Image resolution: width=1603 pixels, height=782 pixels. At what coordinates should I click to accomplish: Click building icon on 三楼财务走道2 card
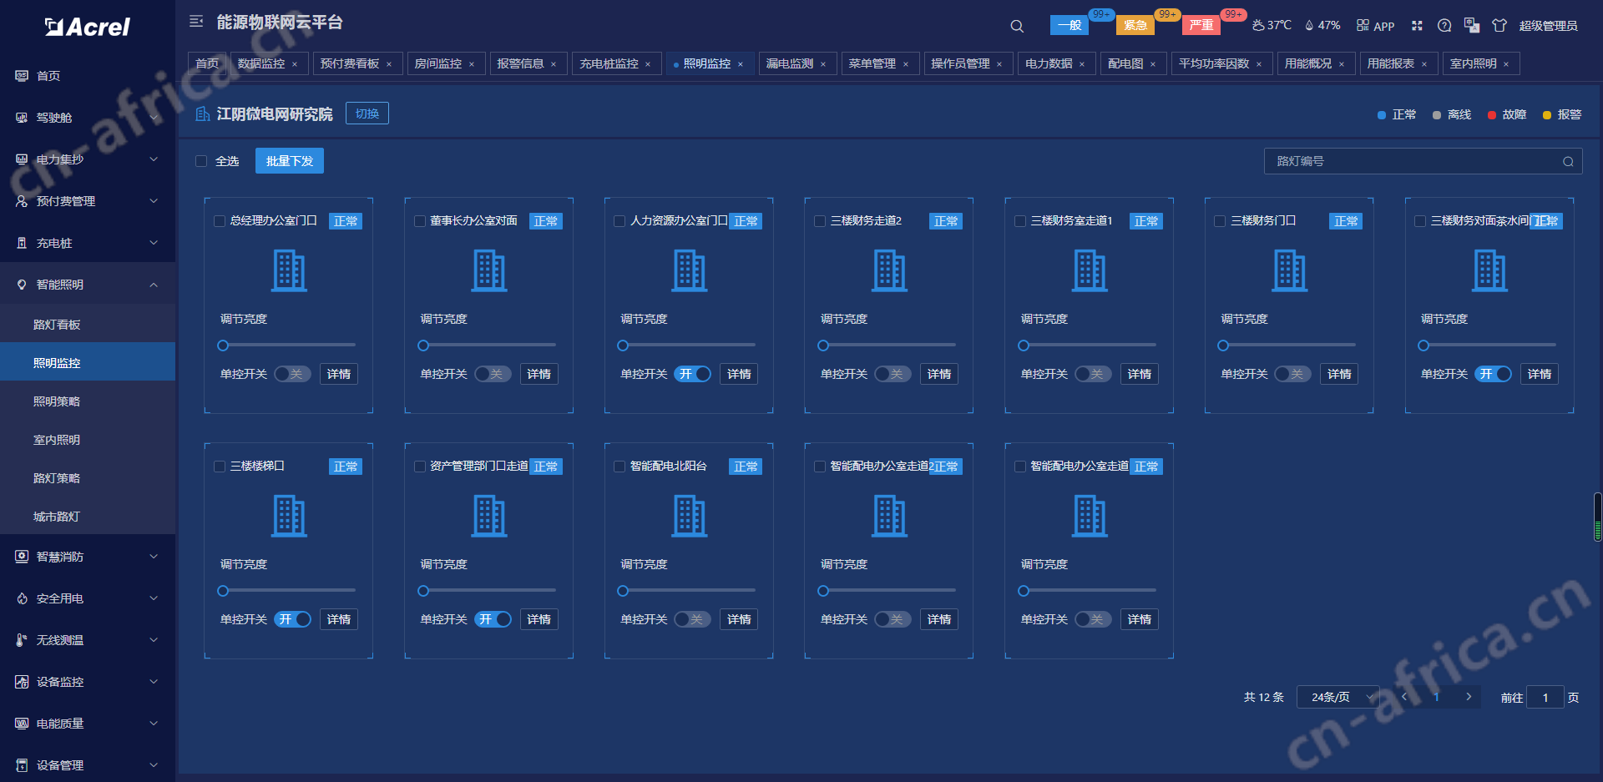(889, 271)
